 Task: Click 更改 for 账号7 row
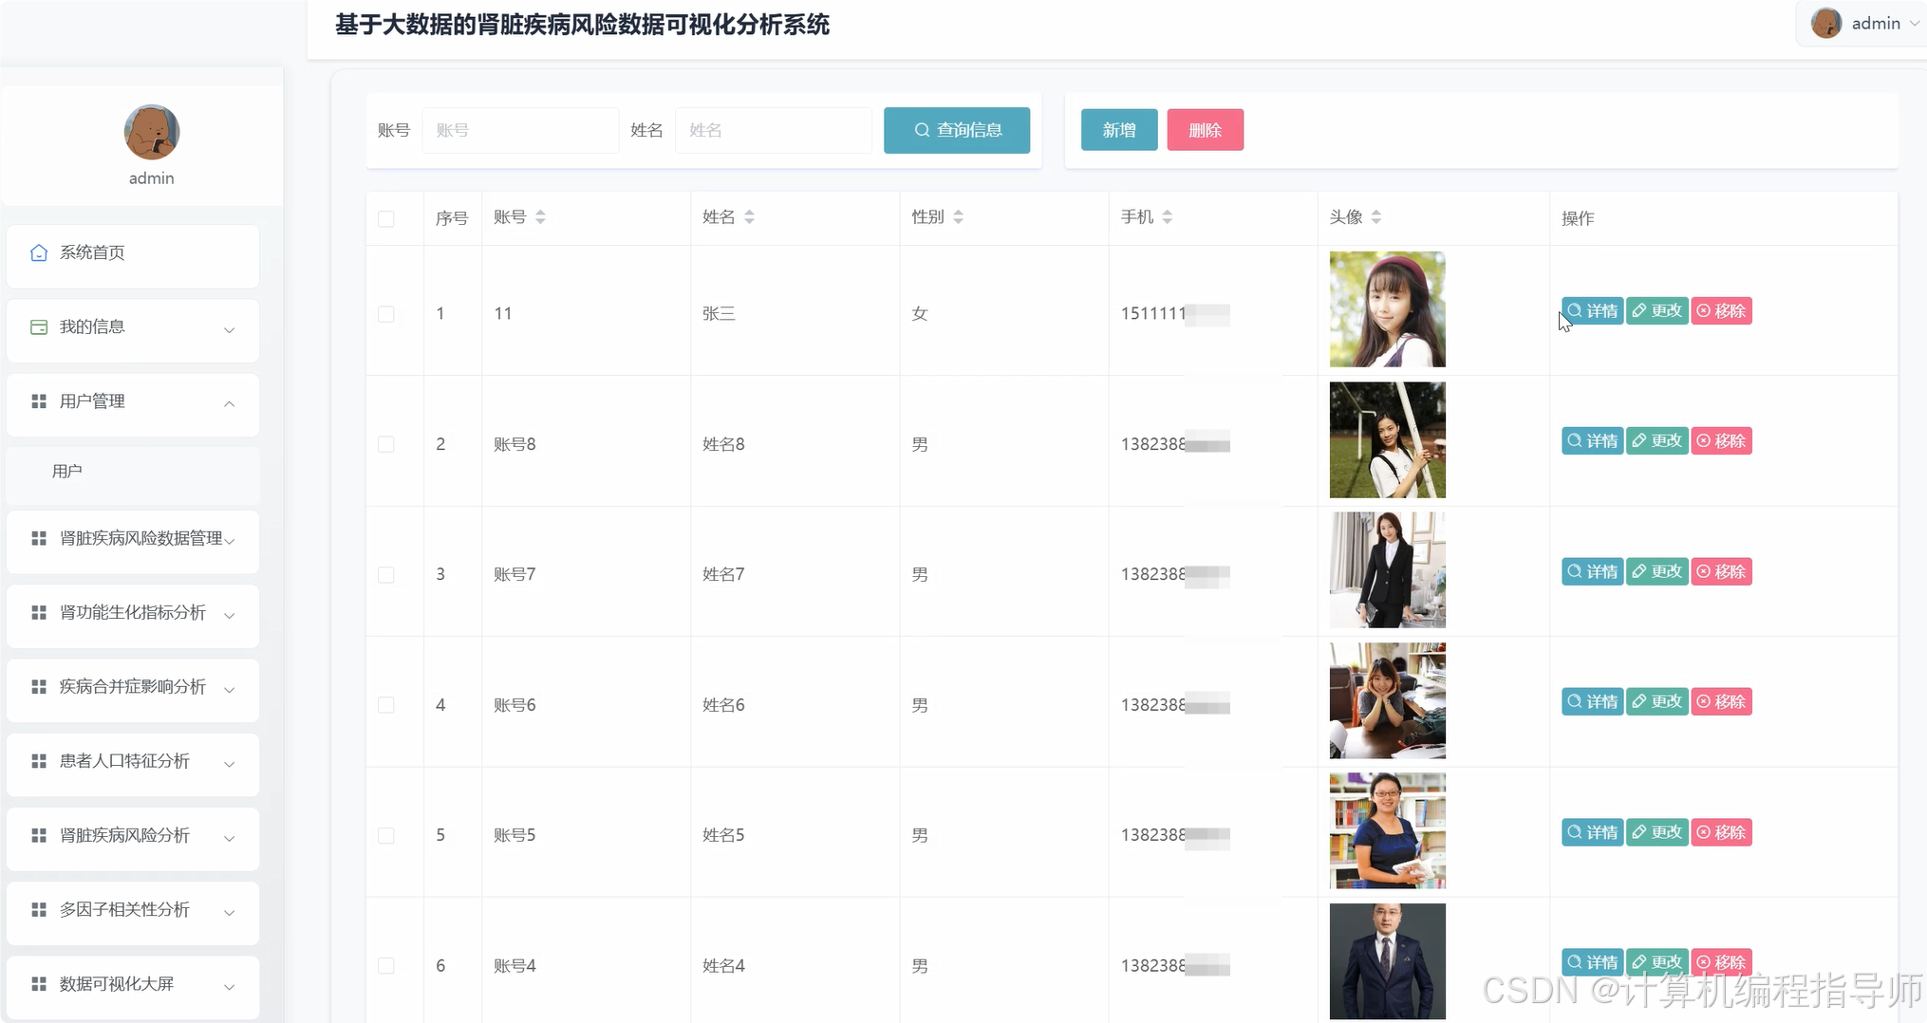coord(1656,571)
